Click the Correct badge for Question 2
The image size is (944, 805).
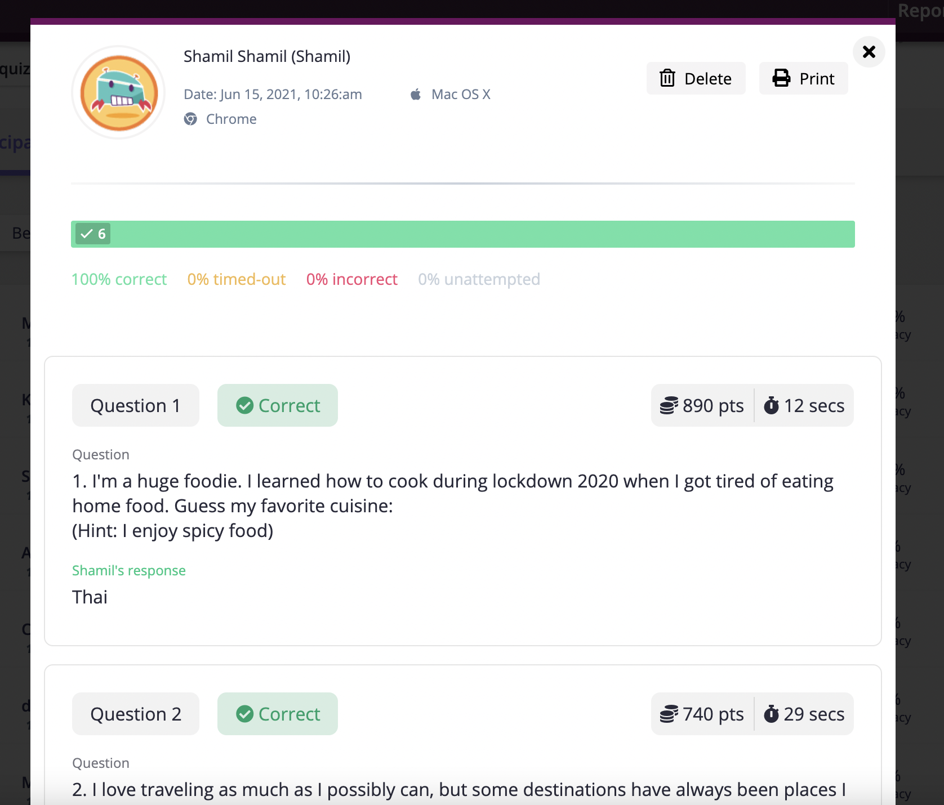pos(278,714)
